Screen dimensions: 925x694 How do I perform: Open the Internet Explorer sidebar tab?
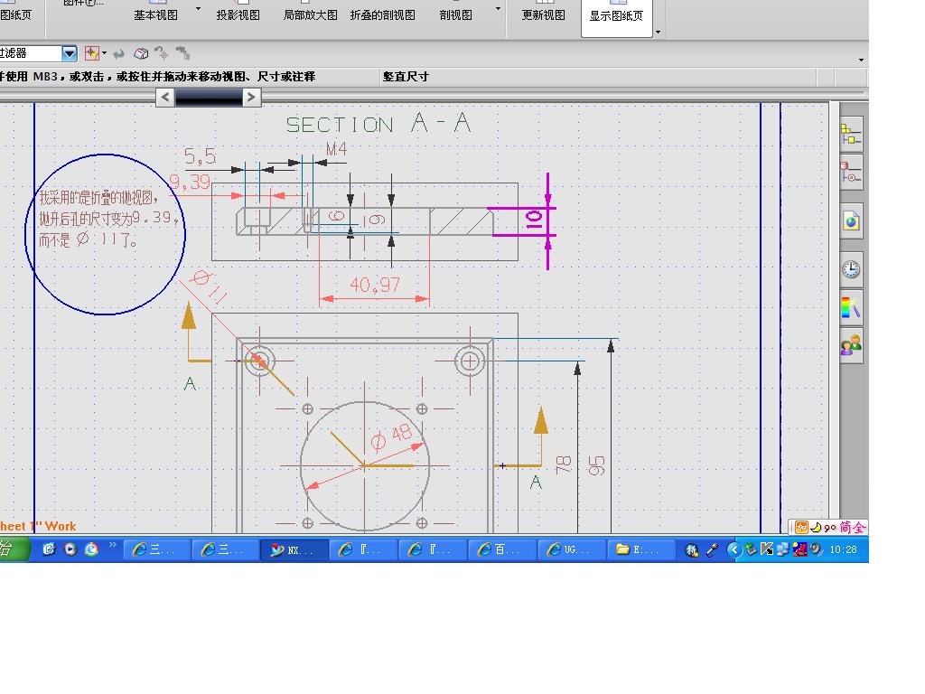pos(851,221)
